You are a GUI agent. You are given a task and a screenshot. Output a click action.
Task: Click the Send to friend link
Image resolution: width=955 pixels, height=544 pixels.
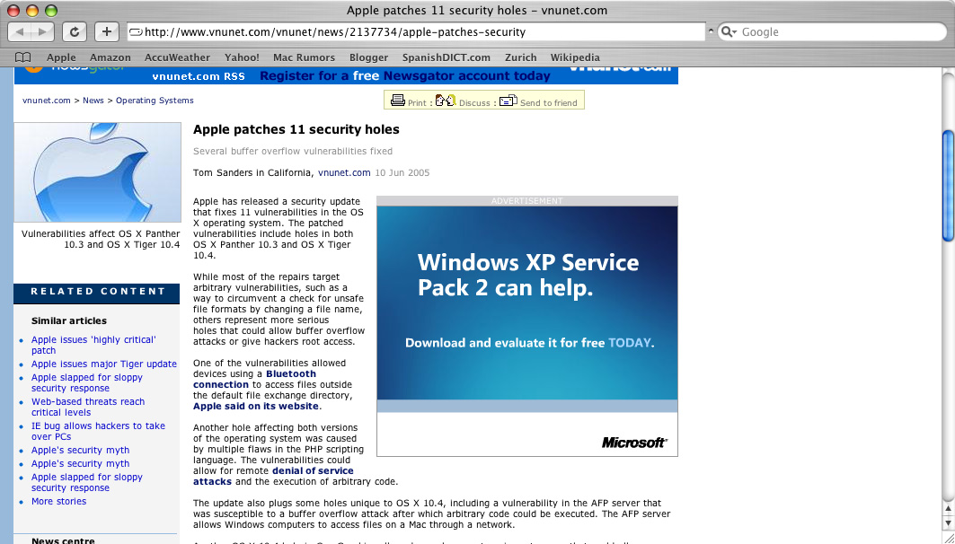[x=549, y=103]
